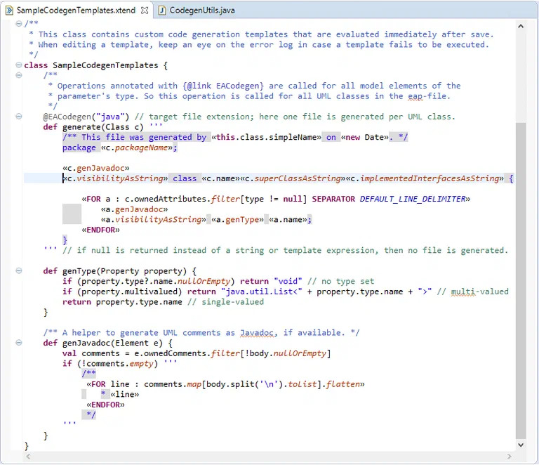539x465 pixels.
Task: Click "{@link EACodegen}" in the comment
Action: 223,86
